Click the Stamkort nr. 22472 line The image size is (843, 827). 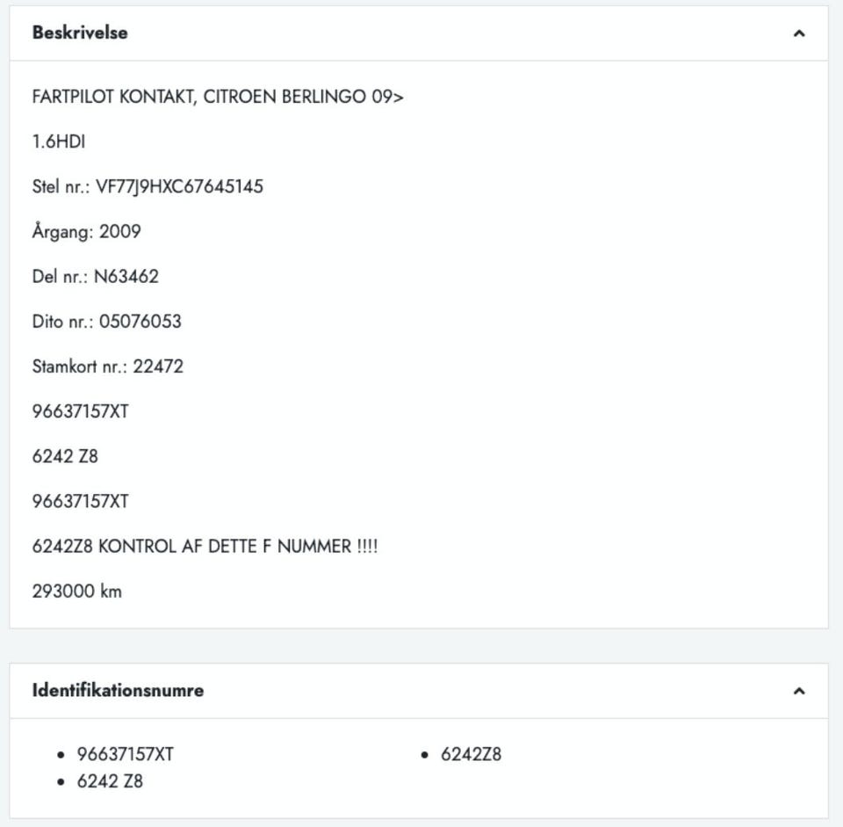pos(107,366)
